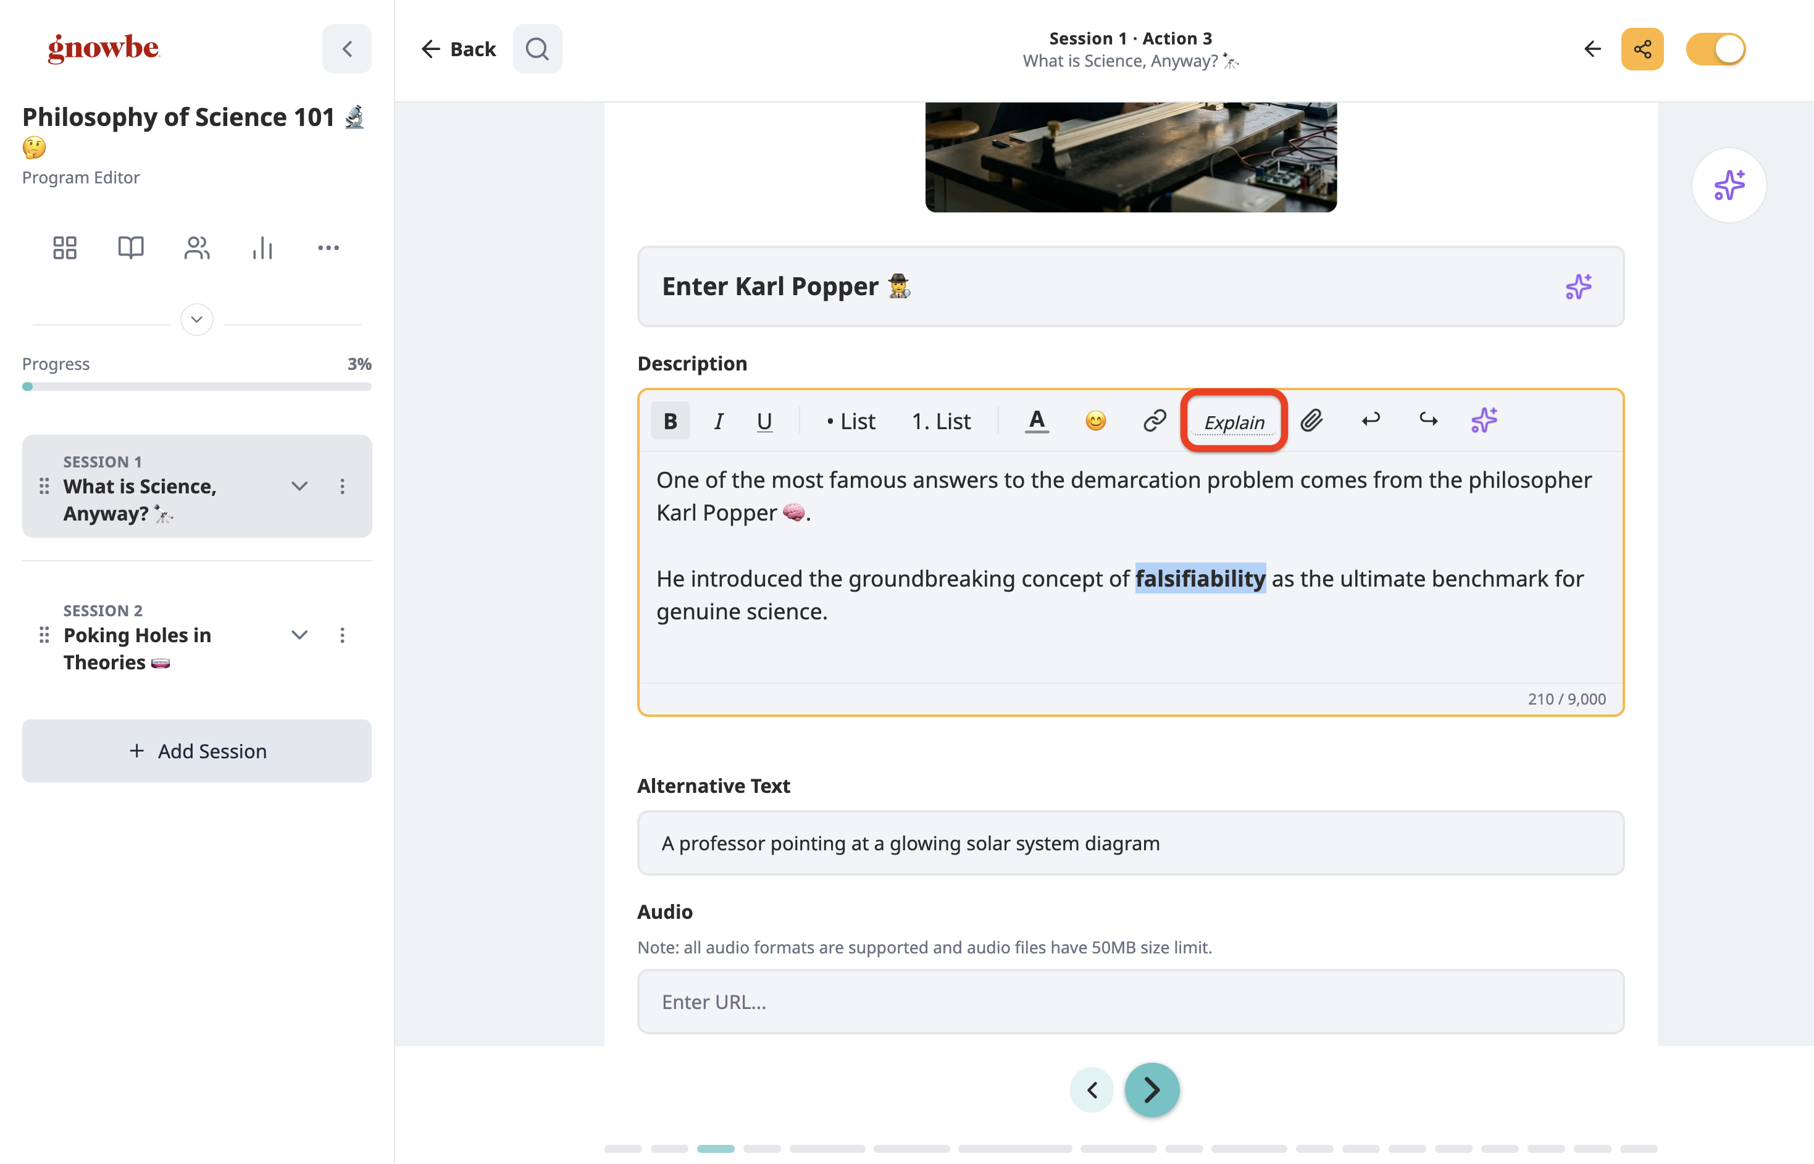The image size is (1814, 1164).
Task: Open the AI sparkle assistant floating button
Action: tap(1729, 185)
